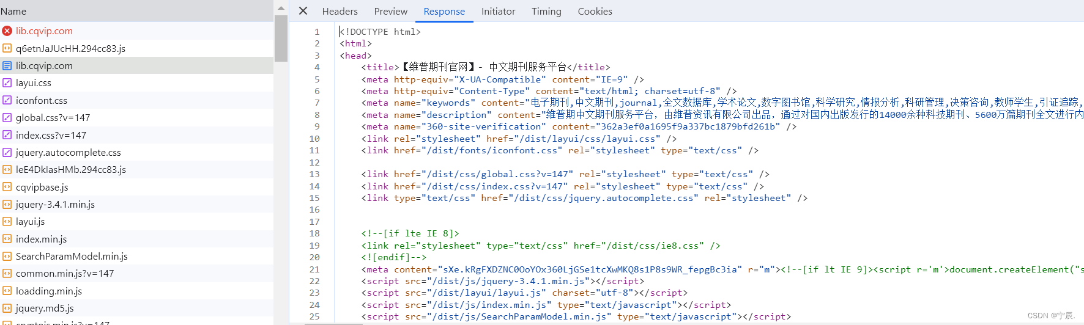View the Cookies tab
The width and height of the screenshot is (1084, 325).
pyautogui.click(x=595, y=11)
